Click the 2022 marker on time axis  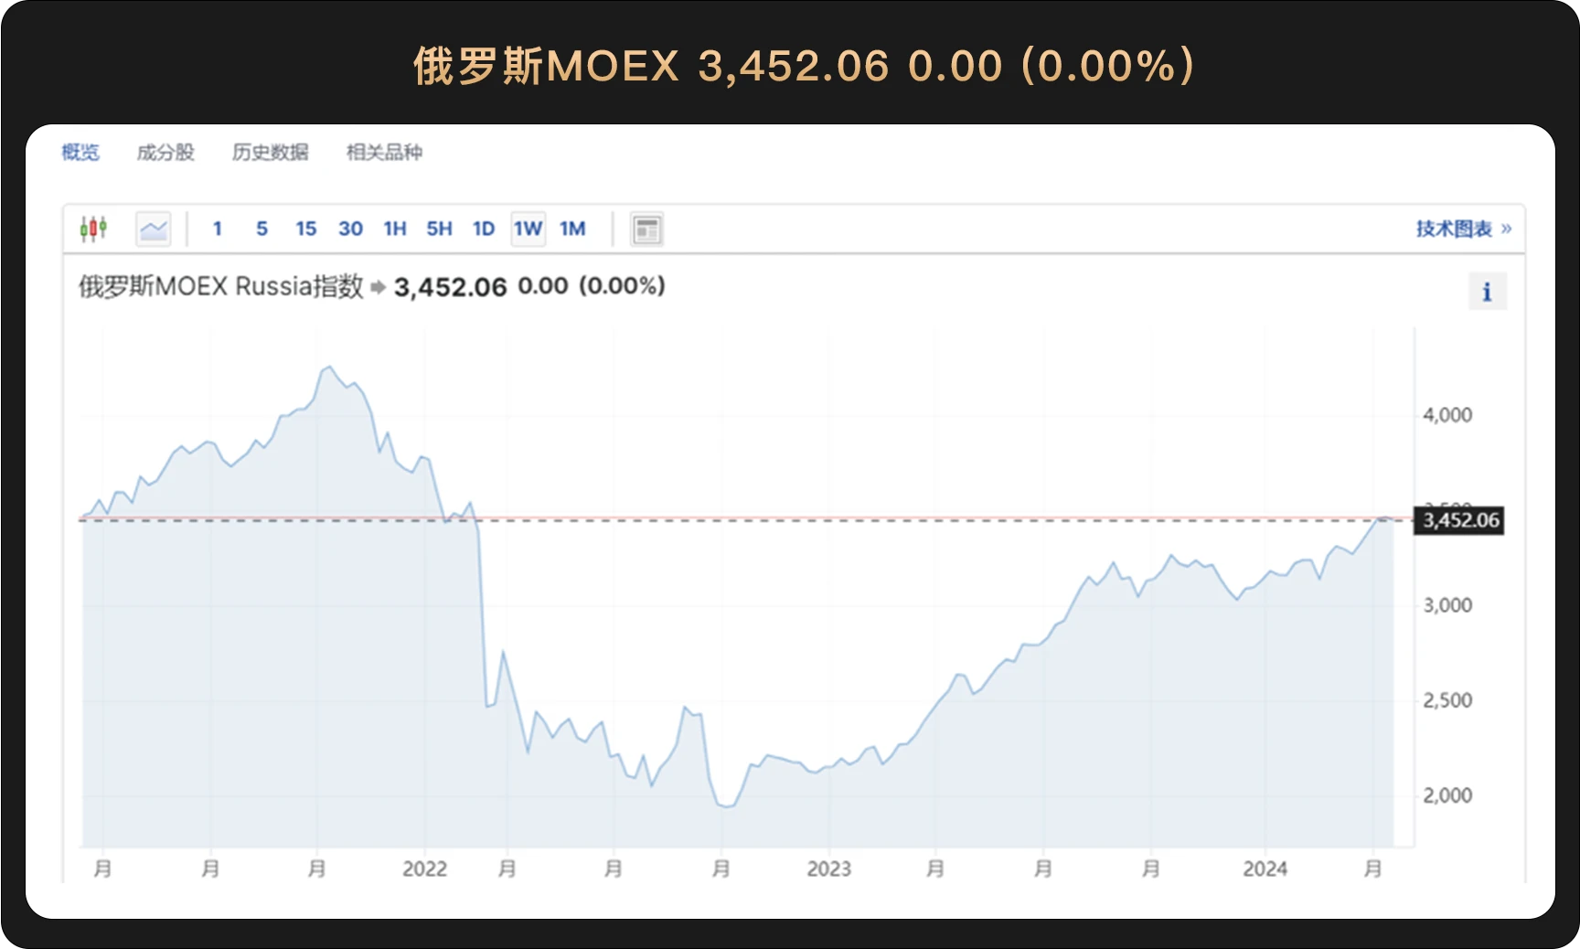pos(425,869)
